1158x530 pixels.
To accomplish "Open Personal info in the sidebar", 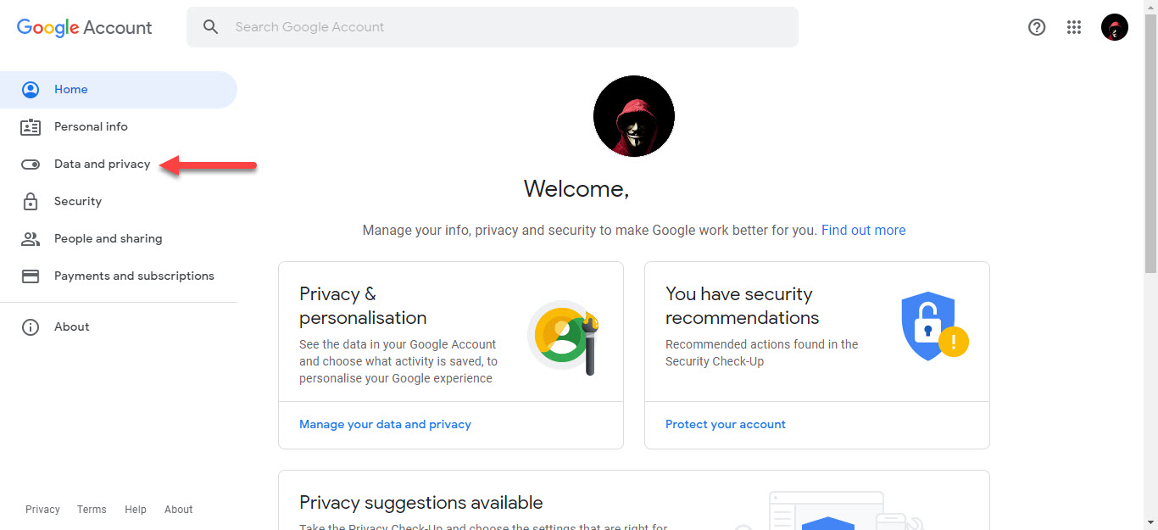I will (91, 127).
